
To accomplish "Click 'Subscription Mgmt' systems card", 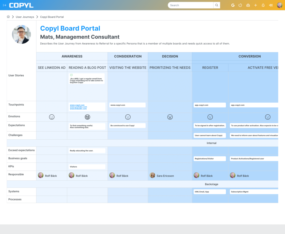I will (254, 192).
